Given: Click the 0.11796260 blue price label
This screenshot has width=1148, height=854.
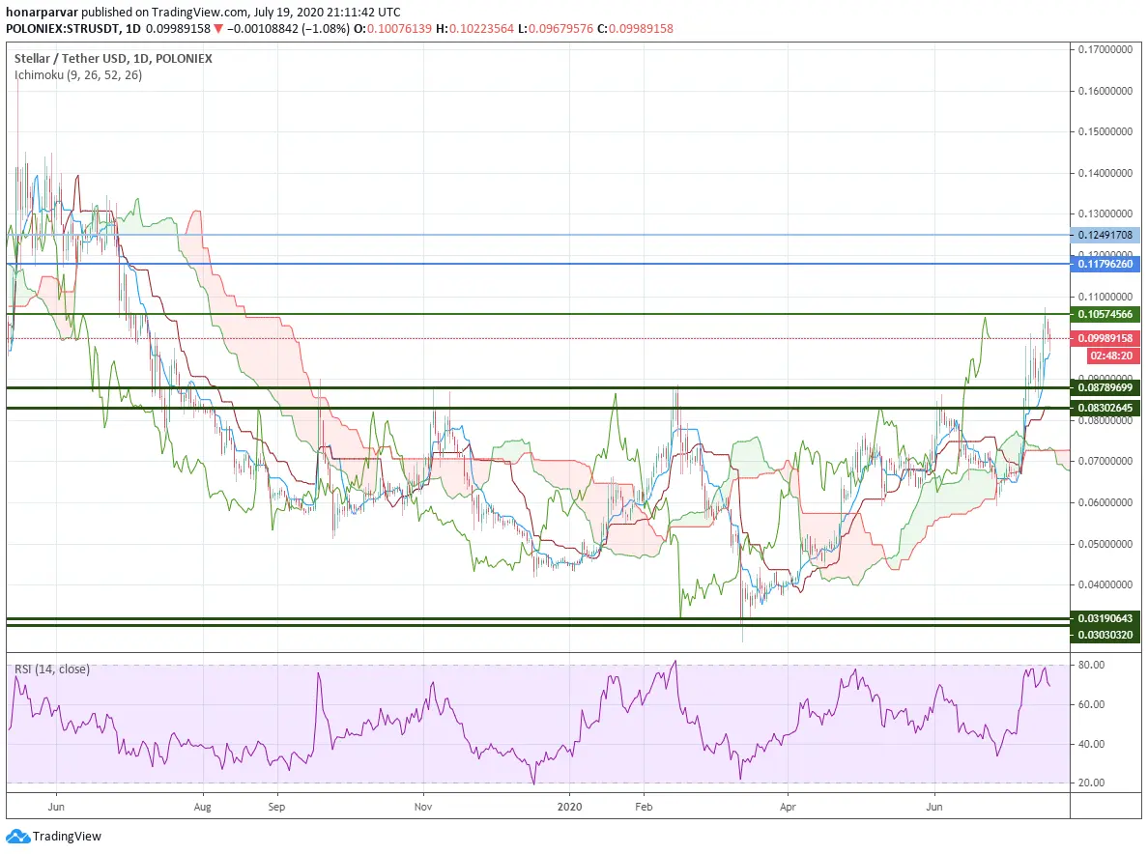Looking at the screenshot, I should 1105,264.
